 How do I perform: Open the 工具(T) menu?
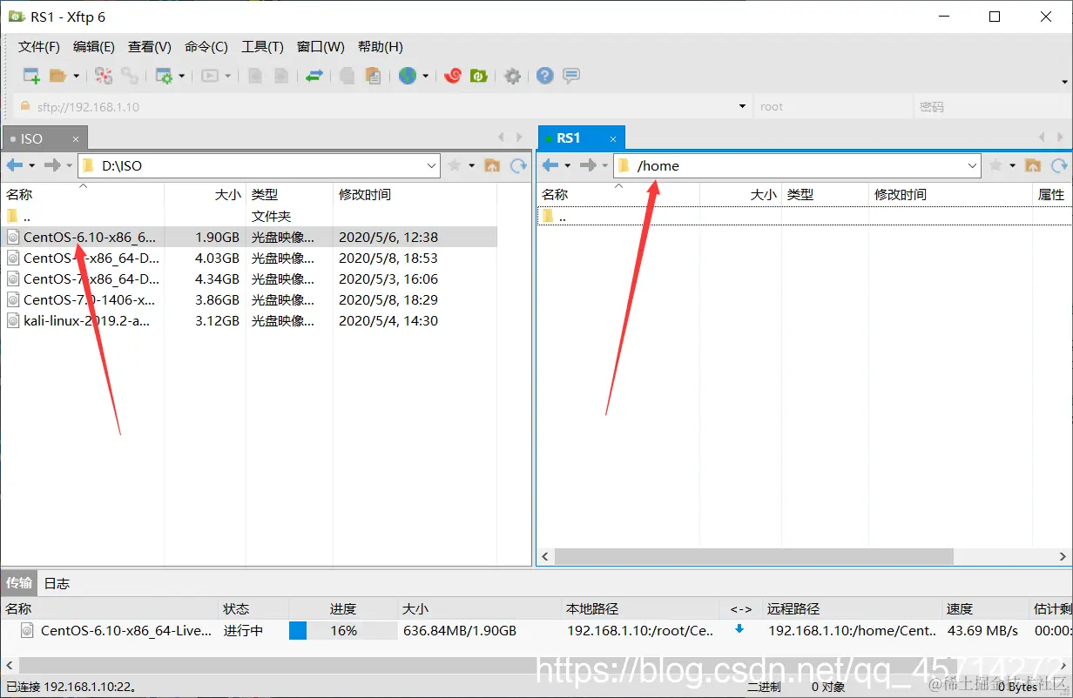(263, 47)
